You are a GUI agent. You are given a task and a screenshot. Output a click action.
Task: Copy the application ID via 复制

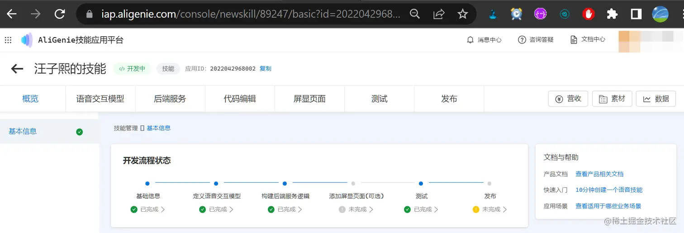tap(266, 69)
